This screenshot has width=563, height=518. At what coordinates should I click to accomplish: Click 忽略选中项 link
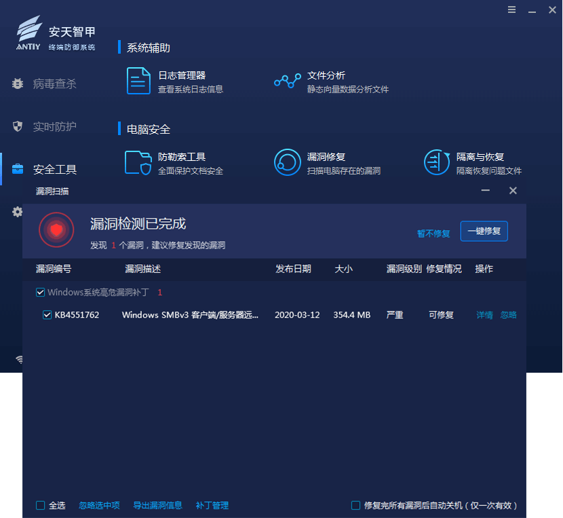point(99,505)
